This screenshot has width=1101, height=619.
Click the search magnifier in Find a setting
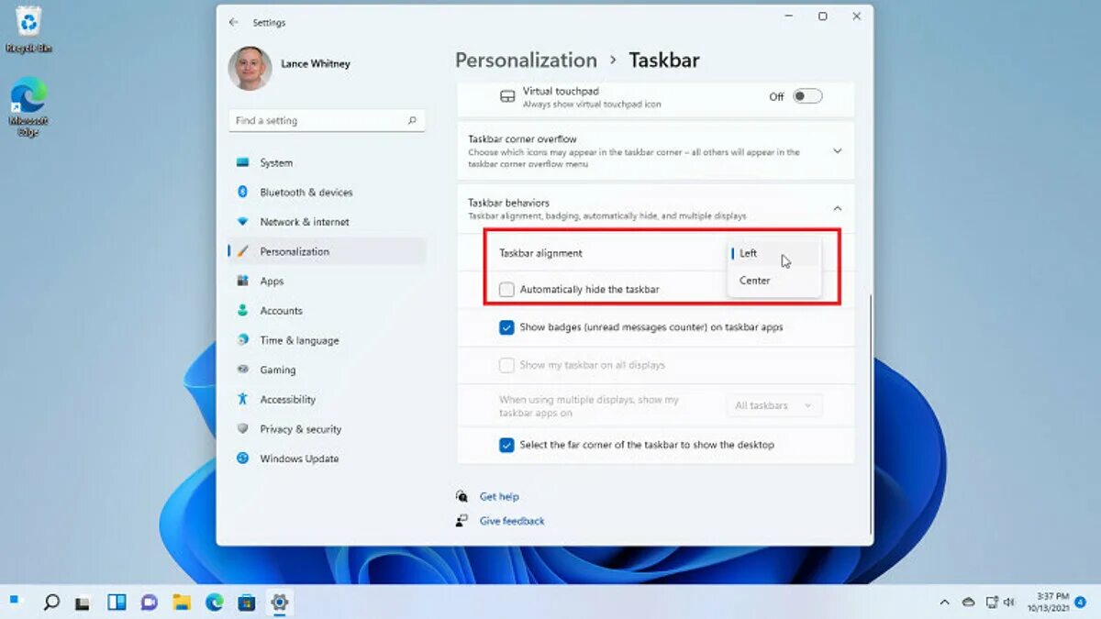click(412, 120)
